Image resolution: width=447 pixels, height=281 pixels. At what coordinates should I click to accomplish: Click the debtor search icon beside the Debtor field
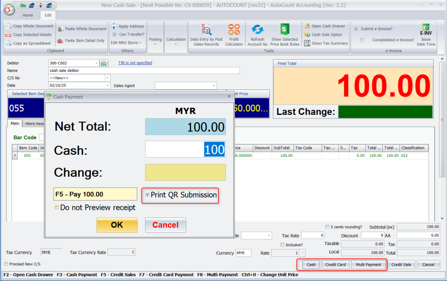(x=104, y=64)
